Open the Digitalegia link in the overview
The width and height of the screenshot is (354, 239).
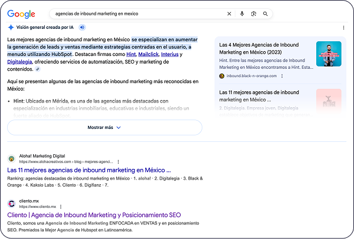point(19,62)
